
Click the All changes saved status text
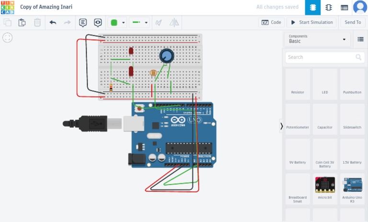tap(277, 7)
